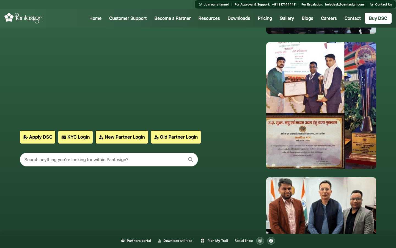Screen dimensions: 396x248
Task: Click the Apply DSC button
Action: 38,137
